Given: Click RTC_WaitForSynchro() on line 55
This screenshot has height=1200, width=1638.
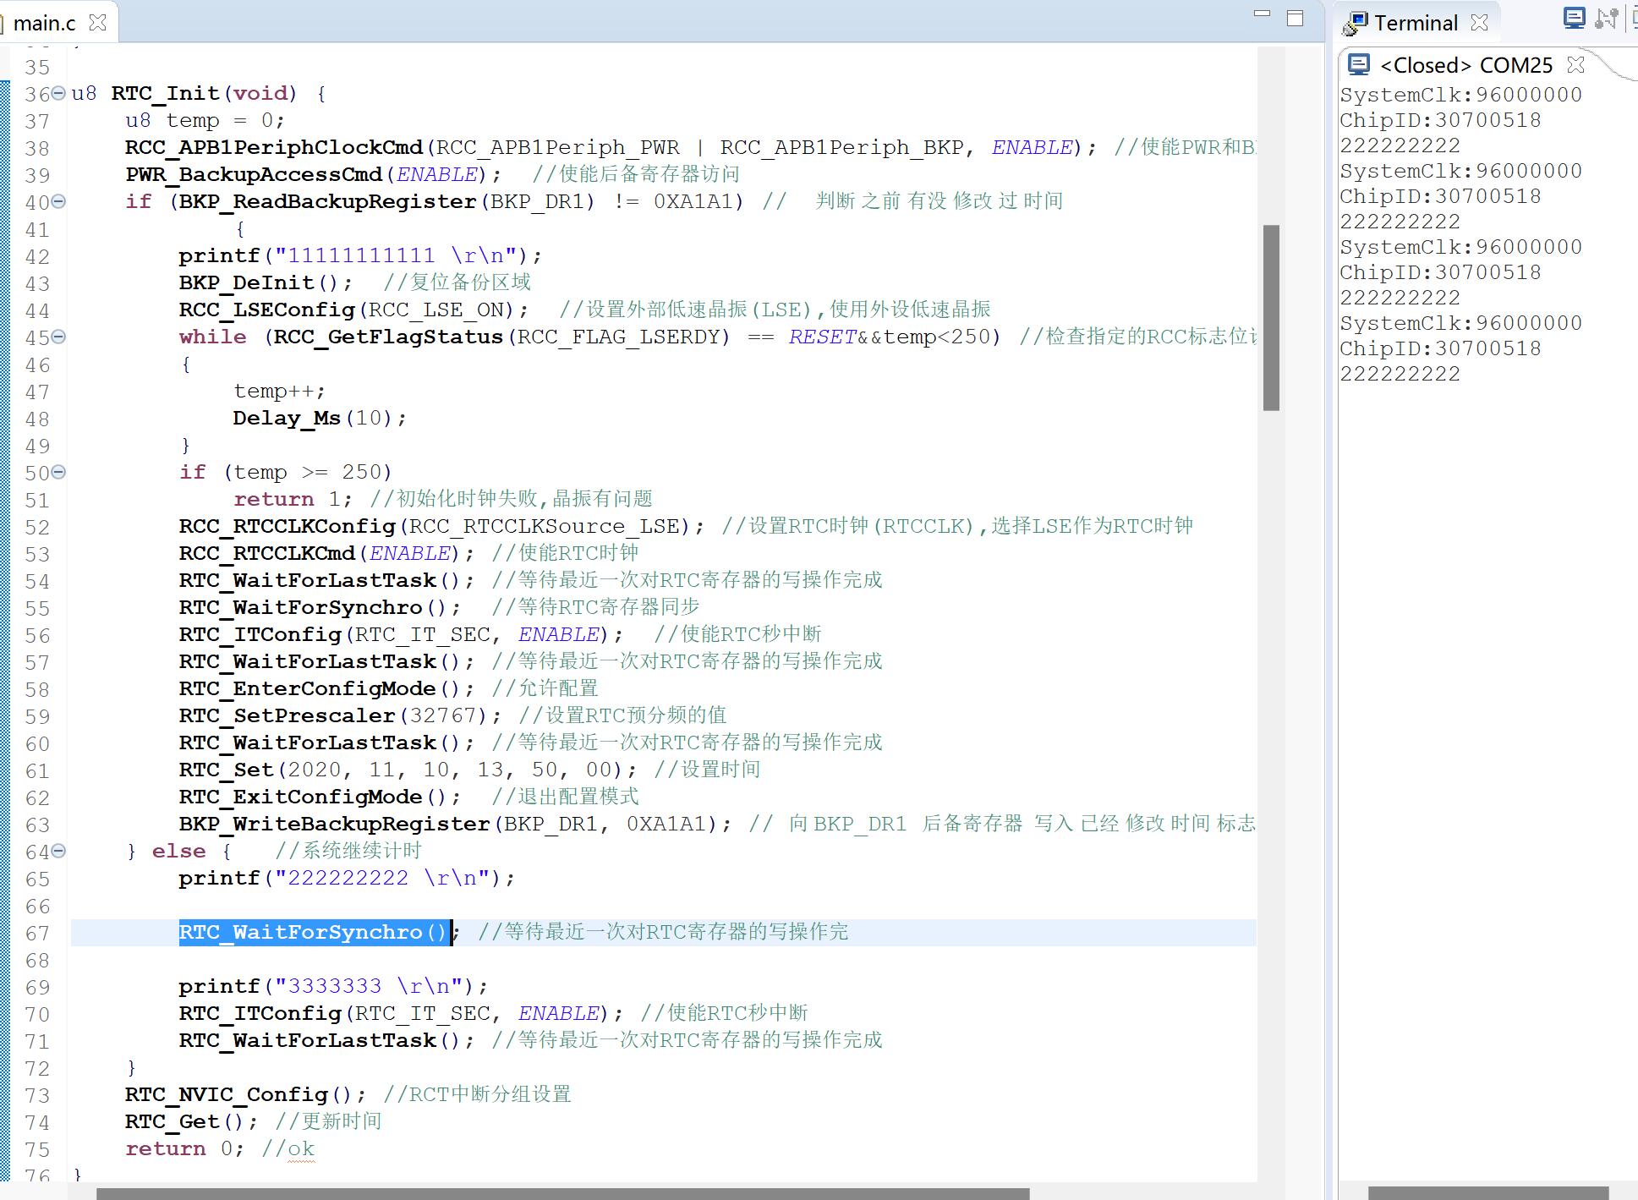Looking at the screenshot, I should tap(320, 607).
